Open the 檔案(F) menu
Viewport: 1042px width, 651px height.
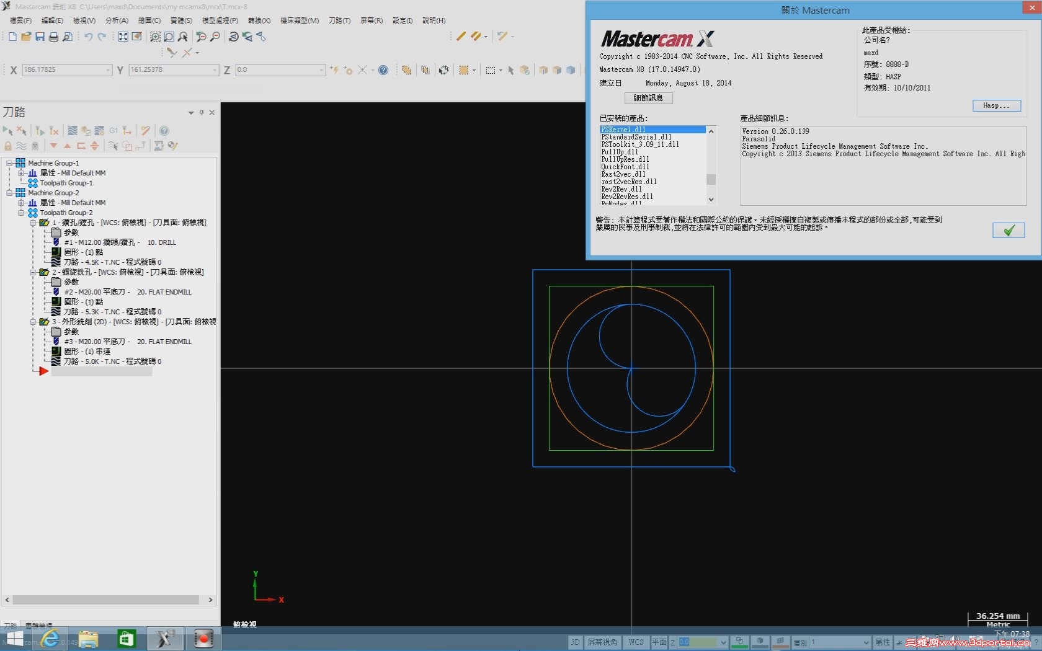coord(20,20)
